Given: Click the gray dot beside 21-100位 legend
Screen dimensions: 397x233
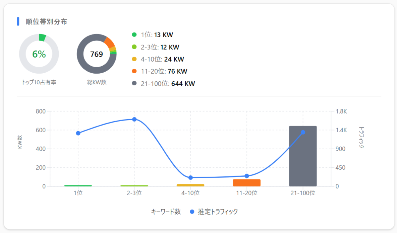Looking at the screenshot, I should tap(134, 83).
